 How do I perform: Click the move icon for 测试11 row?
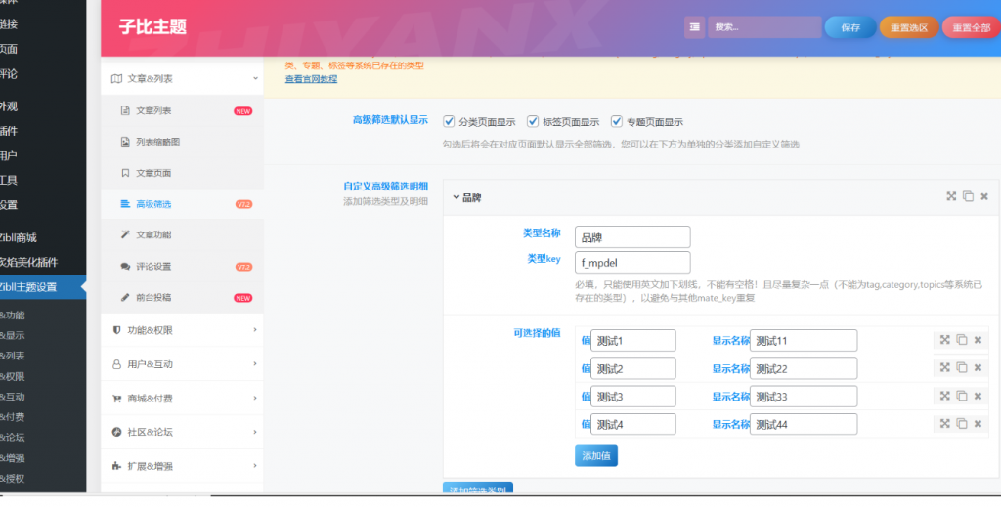(945, 340)
